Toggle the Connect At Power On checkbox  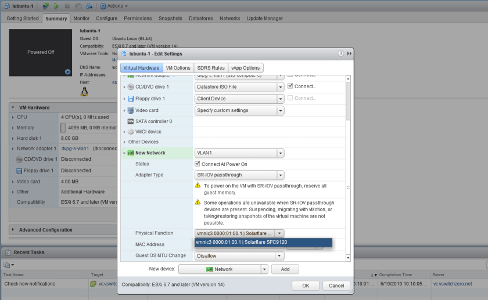tap(198, 164)
